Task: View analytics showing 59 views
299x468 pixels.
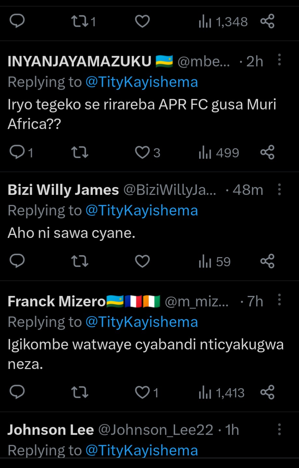Action: 215,262
